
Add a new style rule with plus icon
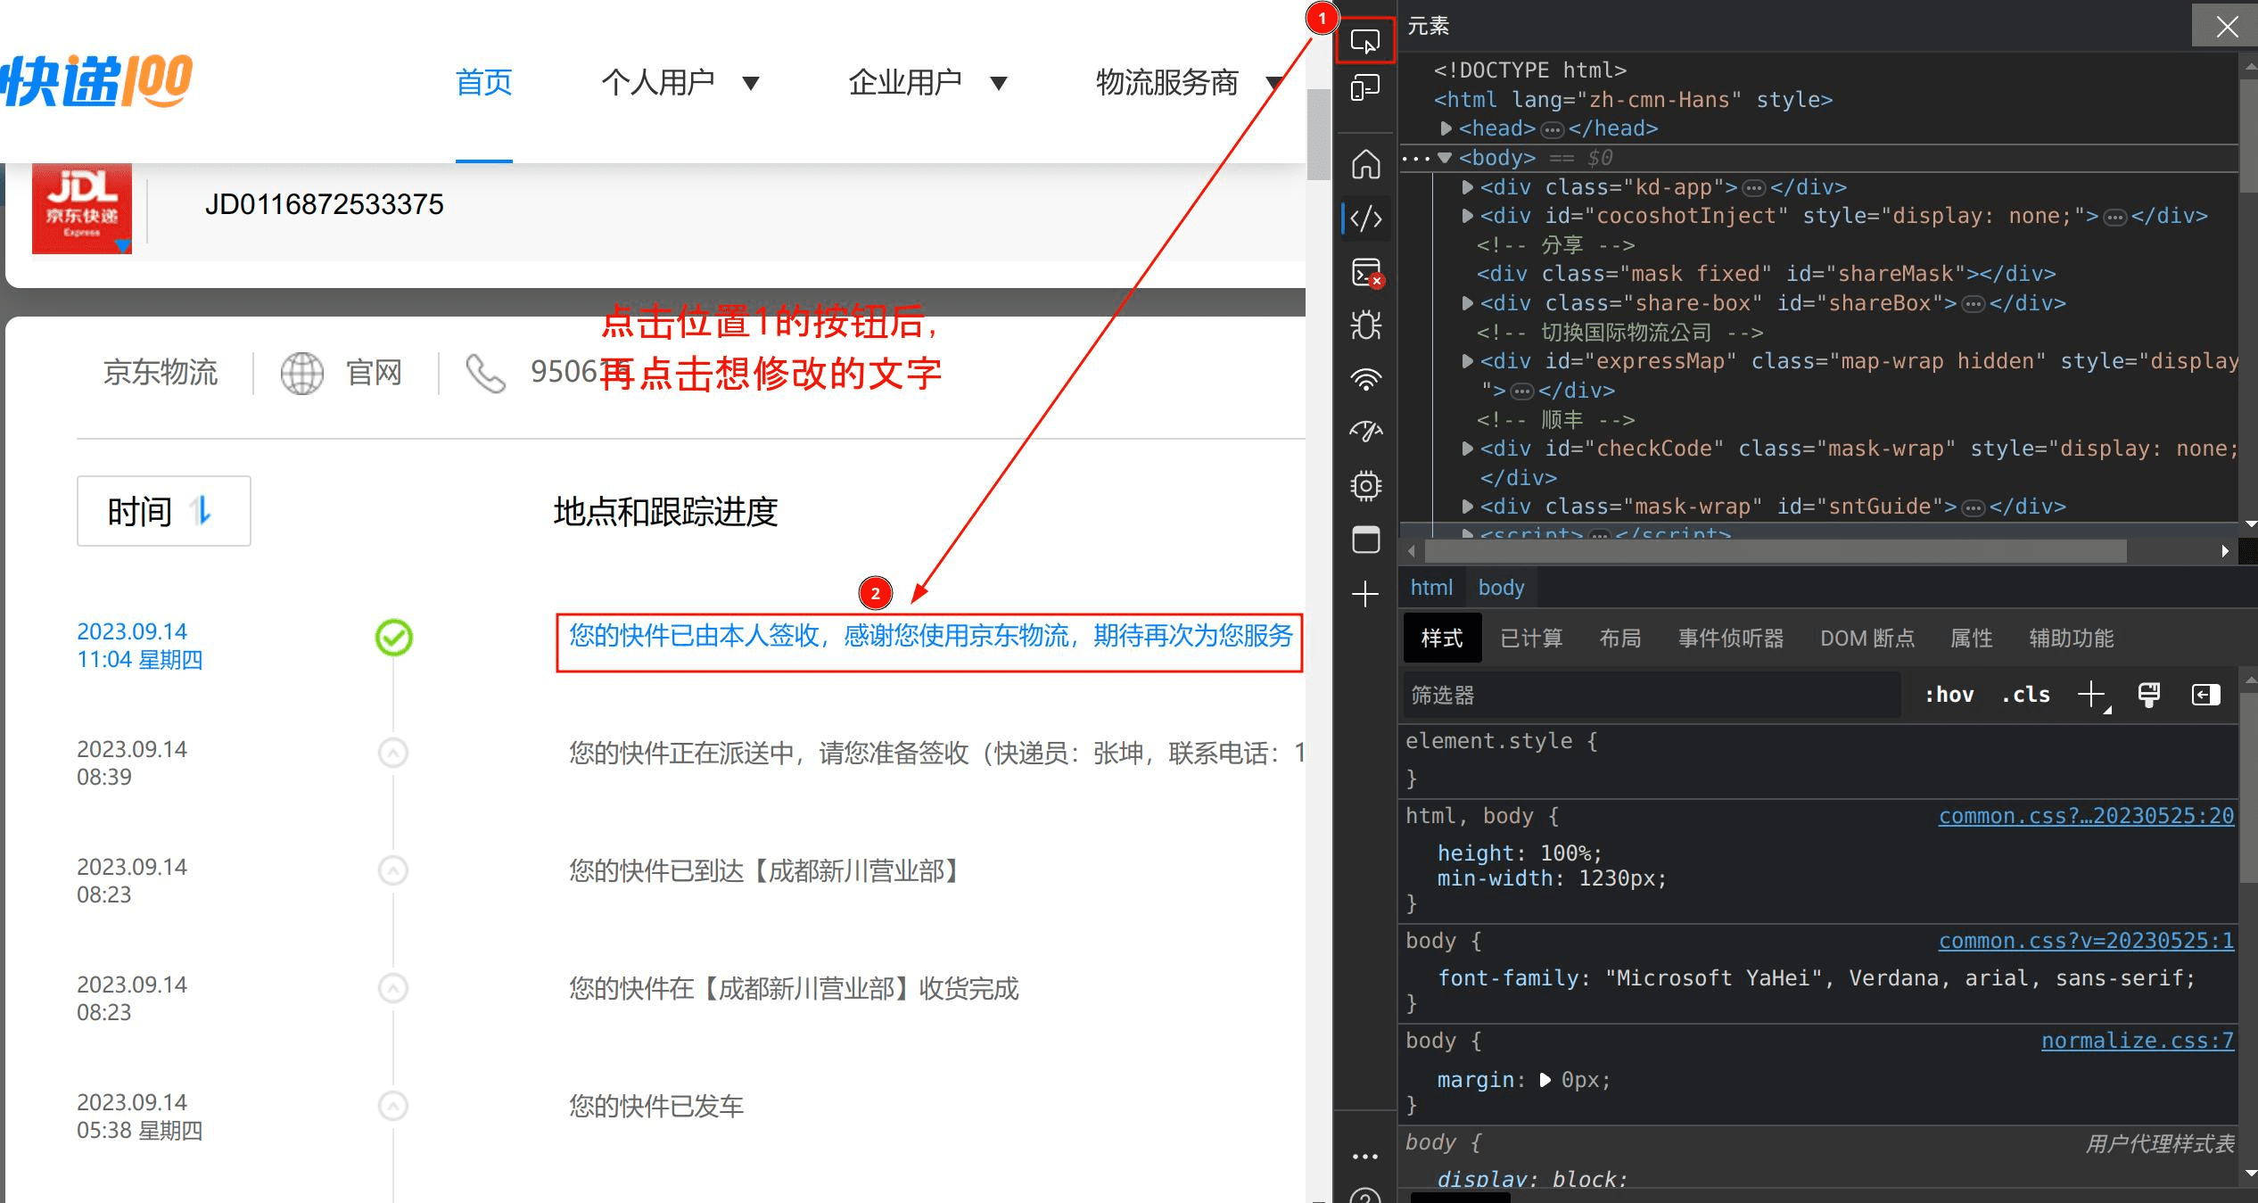2091,695
